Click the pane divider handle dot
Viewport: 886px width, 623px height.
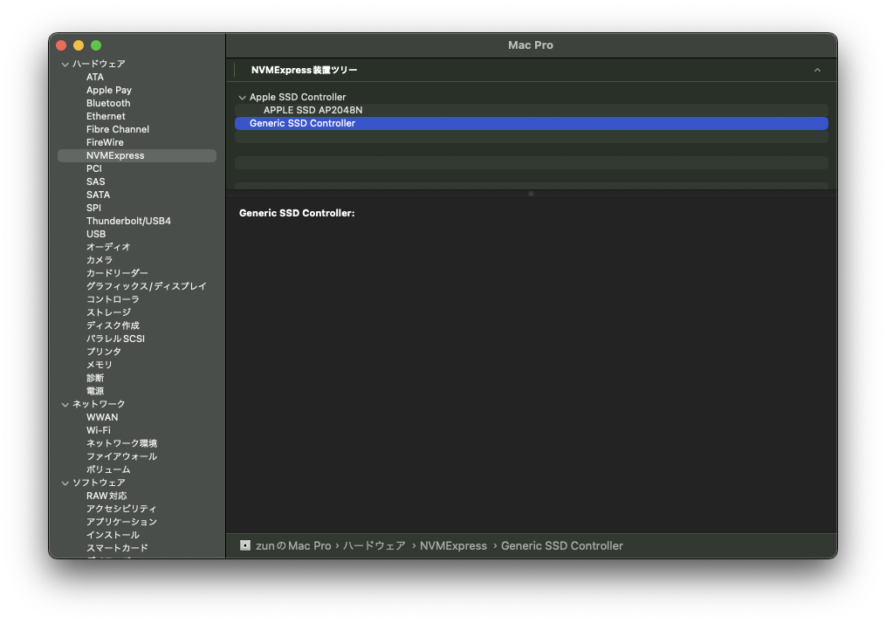(x=531, y=194)
